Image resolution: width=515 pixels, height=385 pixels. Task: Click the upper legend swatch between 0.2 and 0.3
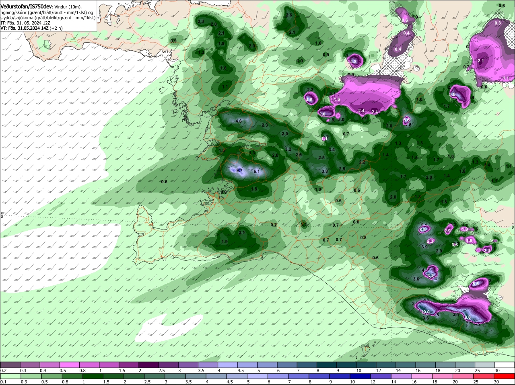click(x=10, y=365)
